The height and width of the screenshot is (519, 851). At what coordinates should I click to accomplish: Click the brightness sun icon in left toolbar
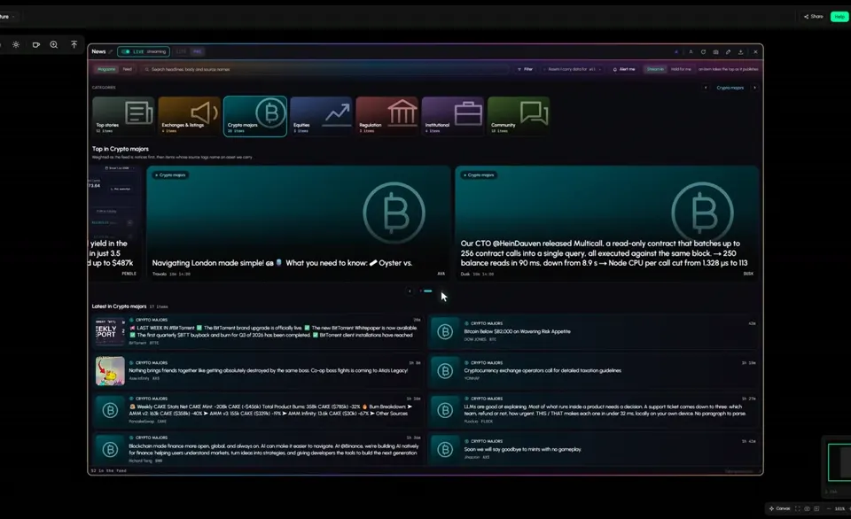[16, 44]
